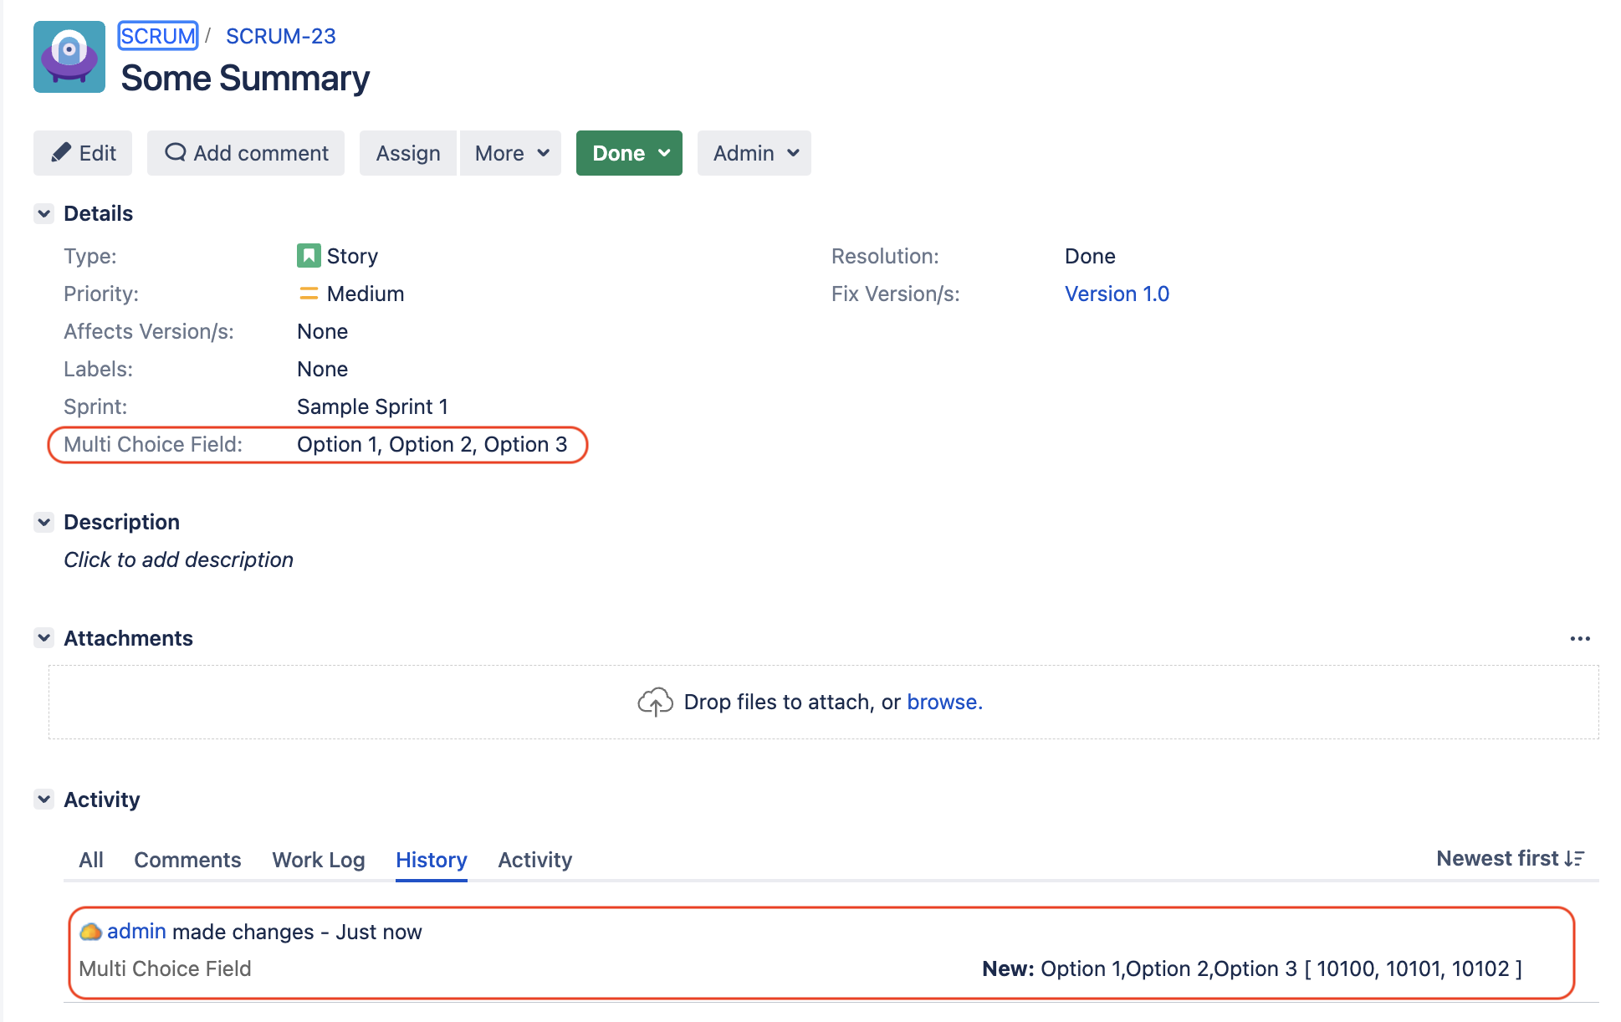Collapse the Attachments section chevron
The height and width of the screenshot is (1022, 1621).
click(x=44, y=638)
